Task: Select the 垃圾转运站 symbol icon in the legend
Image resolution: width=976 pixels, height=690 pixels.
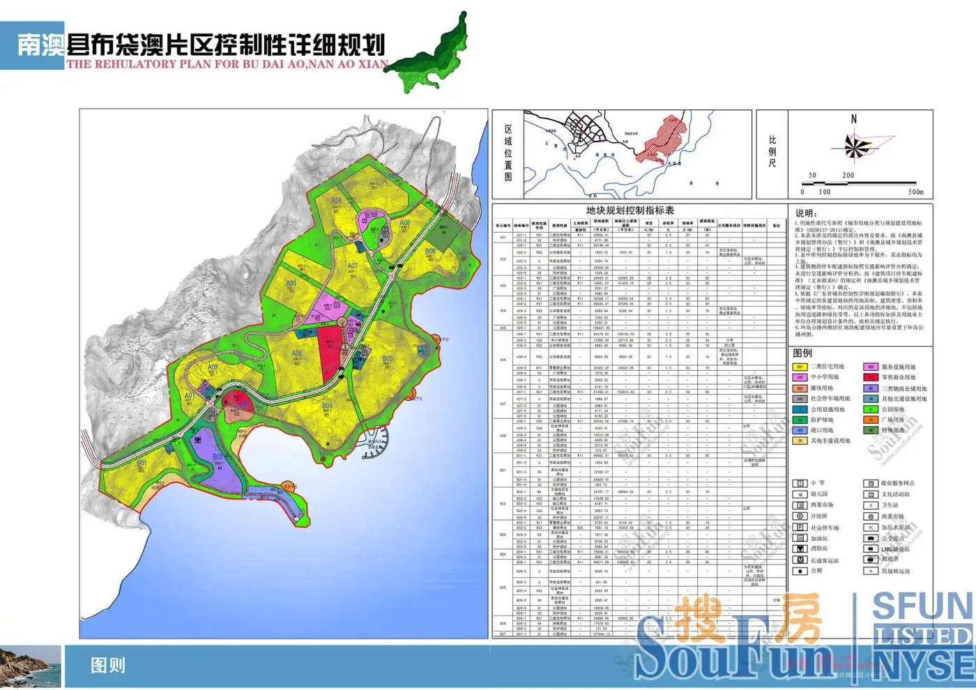Action: click(870, 571)
